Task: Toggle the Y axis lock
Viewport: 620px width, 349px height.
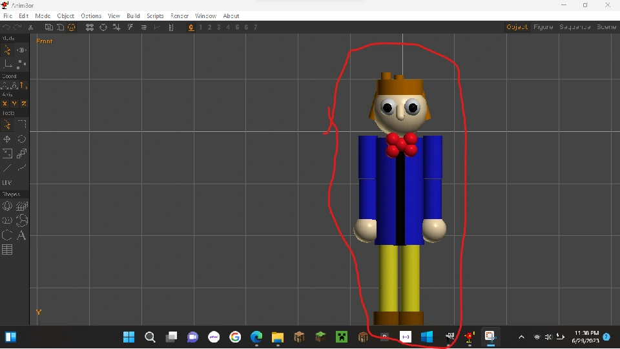Action: 14,103
